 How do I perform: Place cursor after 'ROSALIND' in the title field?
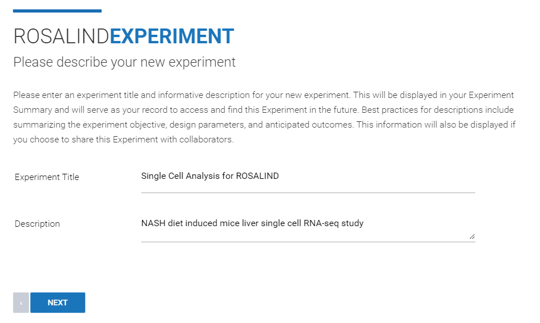coord(279,176)
